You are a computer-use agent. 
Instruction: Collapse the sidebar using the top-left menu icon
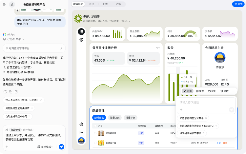click(x=5, y=4)
